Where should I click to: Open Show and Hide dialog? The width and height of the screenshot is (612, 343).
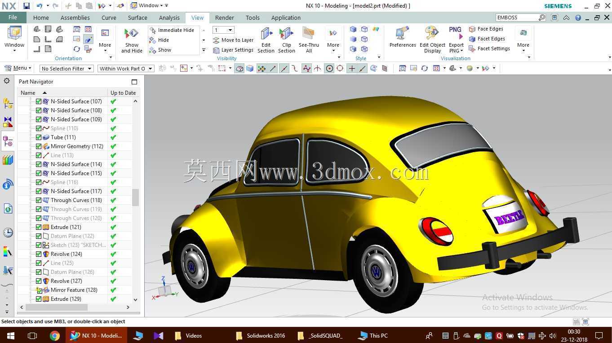click(132, 40)
